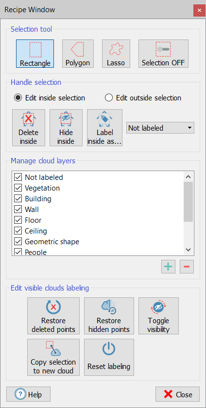Add a new cloud layer with plus
This screenshot has width=206, height=408.
[x=169, y=267]
